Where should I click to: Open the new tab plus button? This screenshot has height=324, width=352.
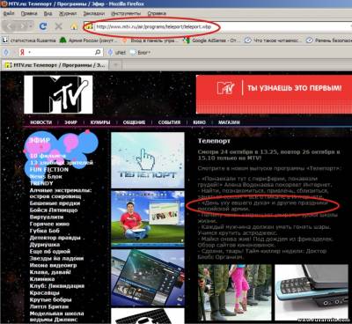[115, 65]
